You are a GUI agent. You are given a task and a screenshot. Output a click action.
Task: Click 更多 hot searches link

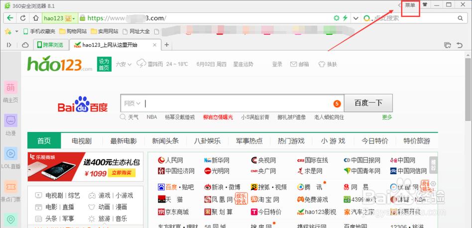(x=387, y=117)
